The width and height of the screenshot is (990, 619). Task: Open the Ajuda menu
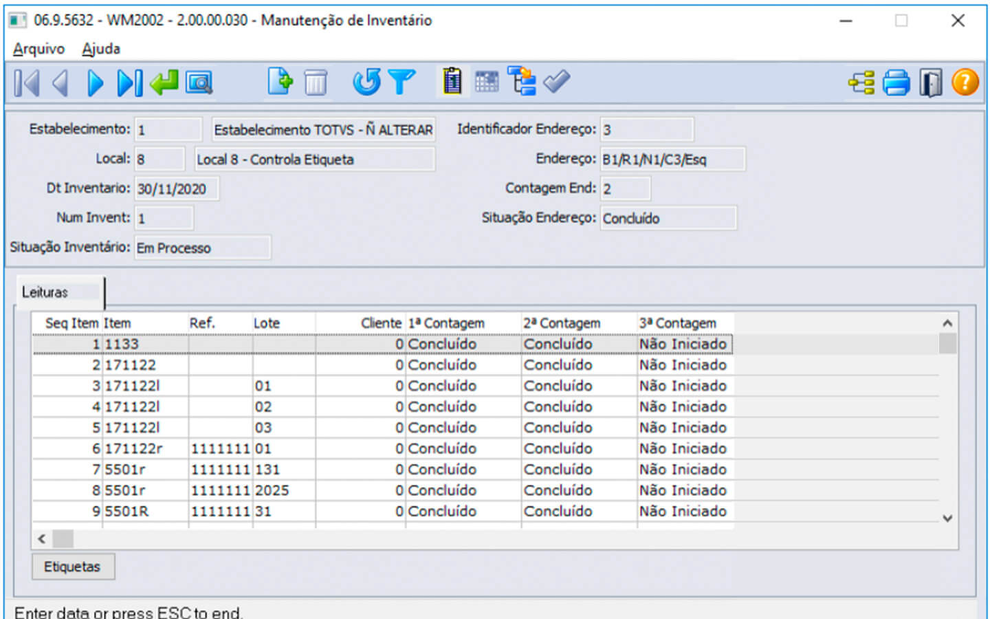pyautogui.click(x=101, y=49)
